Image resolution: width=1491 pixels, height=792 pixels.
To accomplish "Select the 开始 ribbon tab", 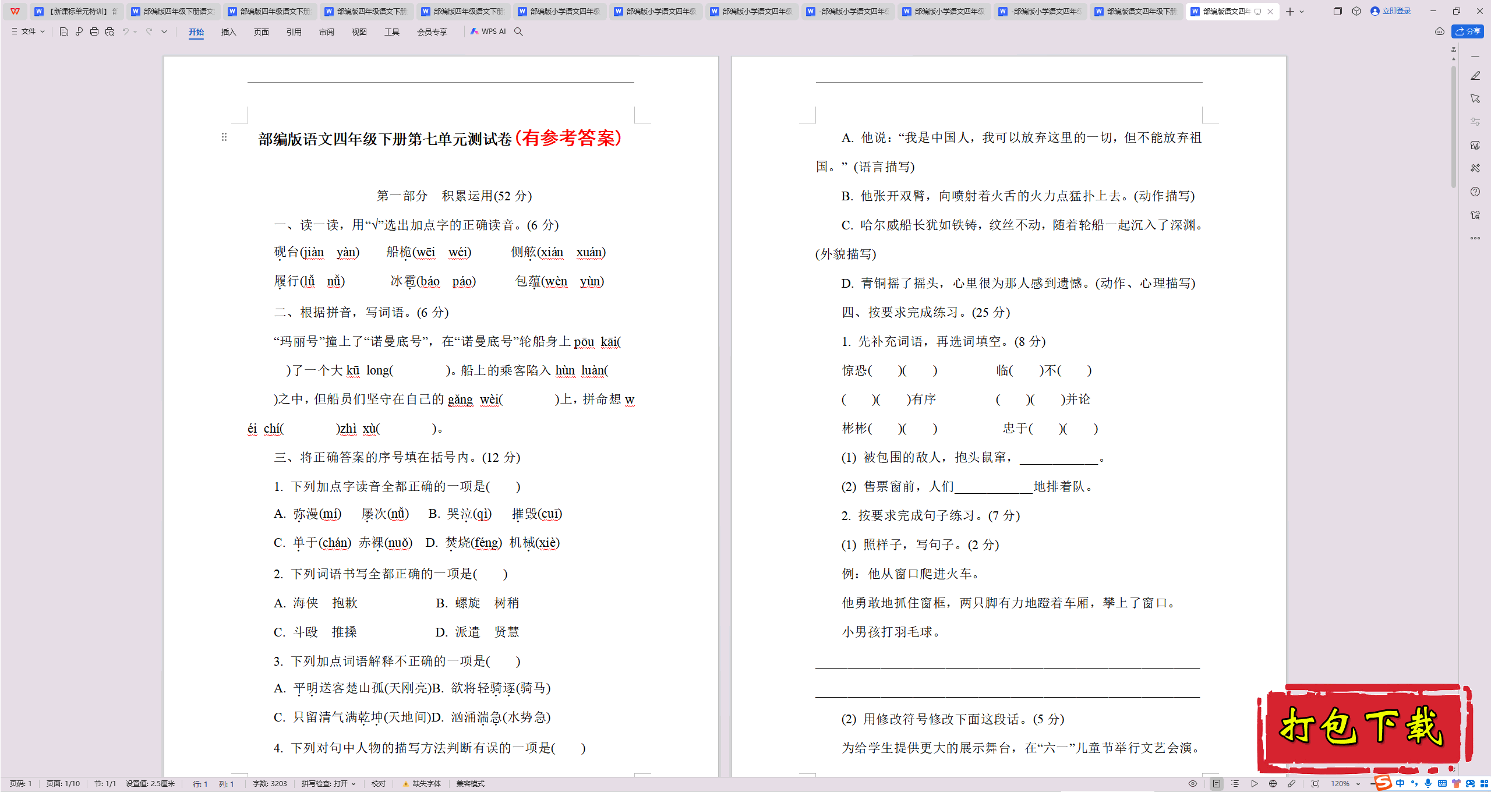I will (196, 32).
